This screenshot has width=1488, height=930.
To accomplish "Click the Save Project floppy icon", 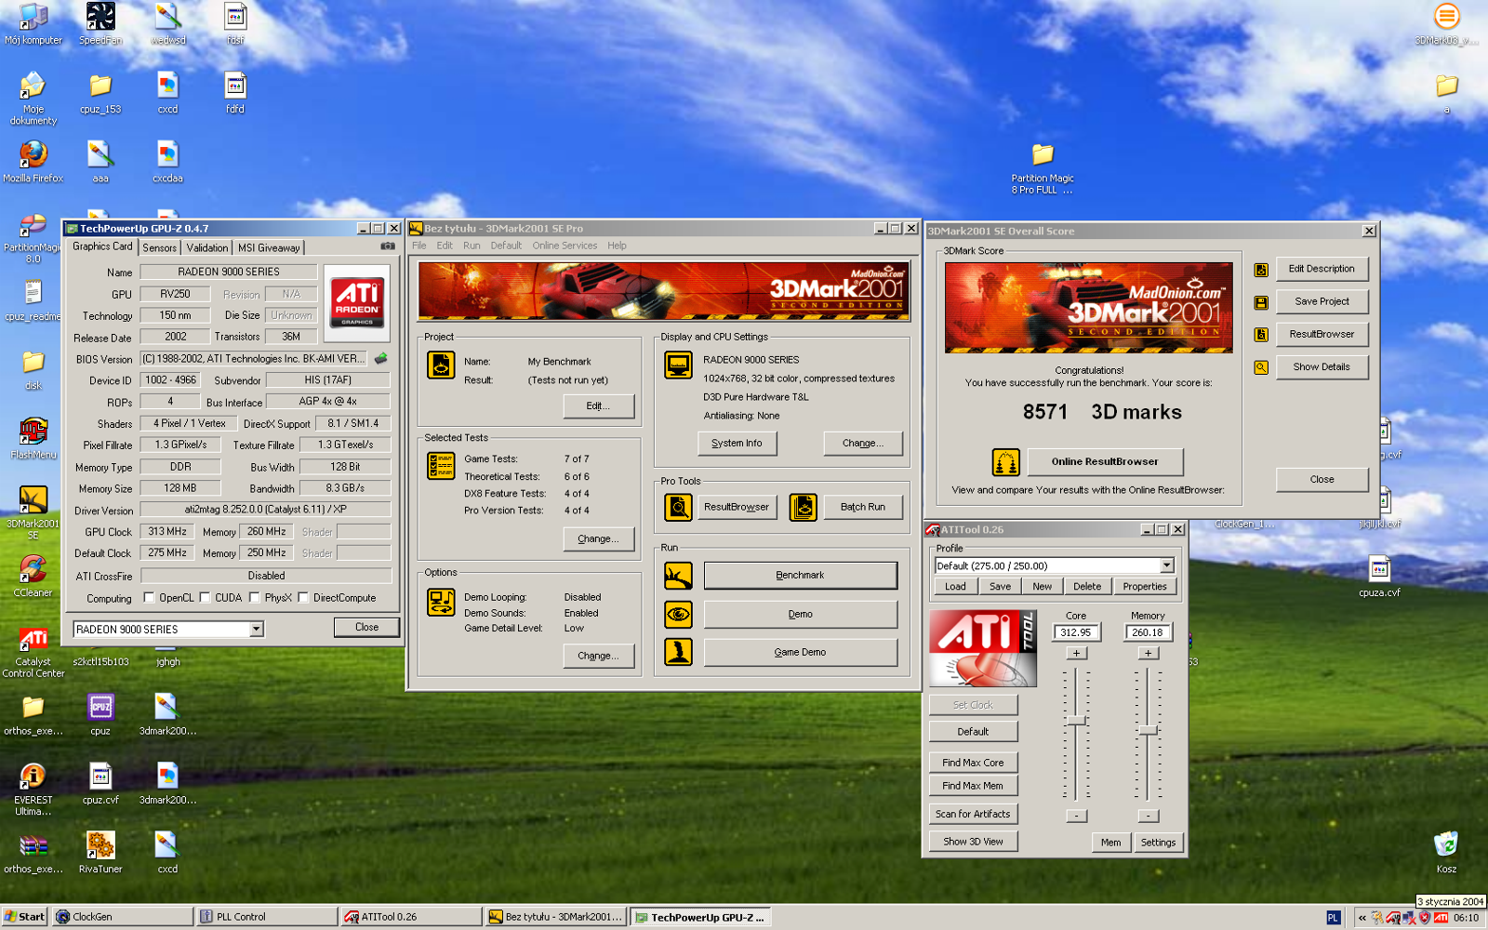I will (x=1261, y=302).
